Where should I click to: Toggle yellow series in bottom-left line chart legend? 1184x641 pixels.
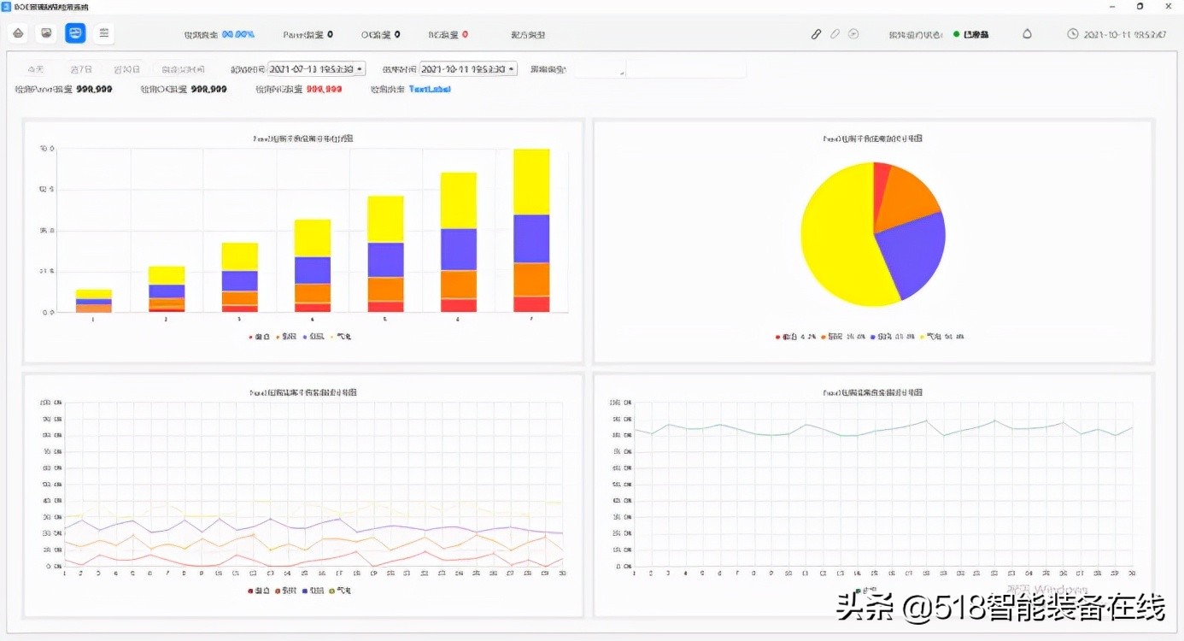tap(342, 591)
